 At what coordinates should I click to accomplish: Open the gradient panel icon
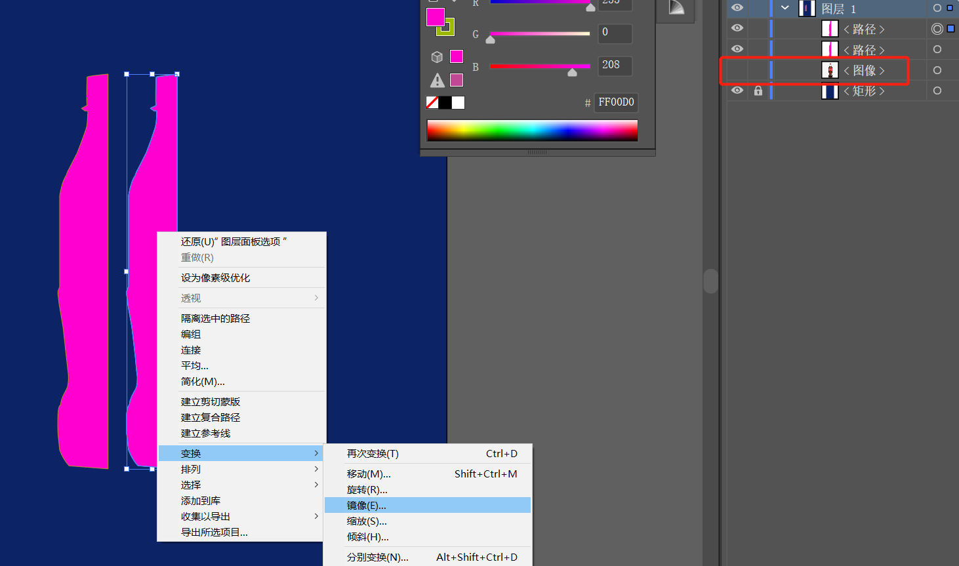[676, 8]
